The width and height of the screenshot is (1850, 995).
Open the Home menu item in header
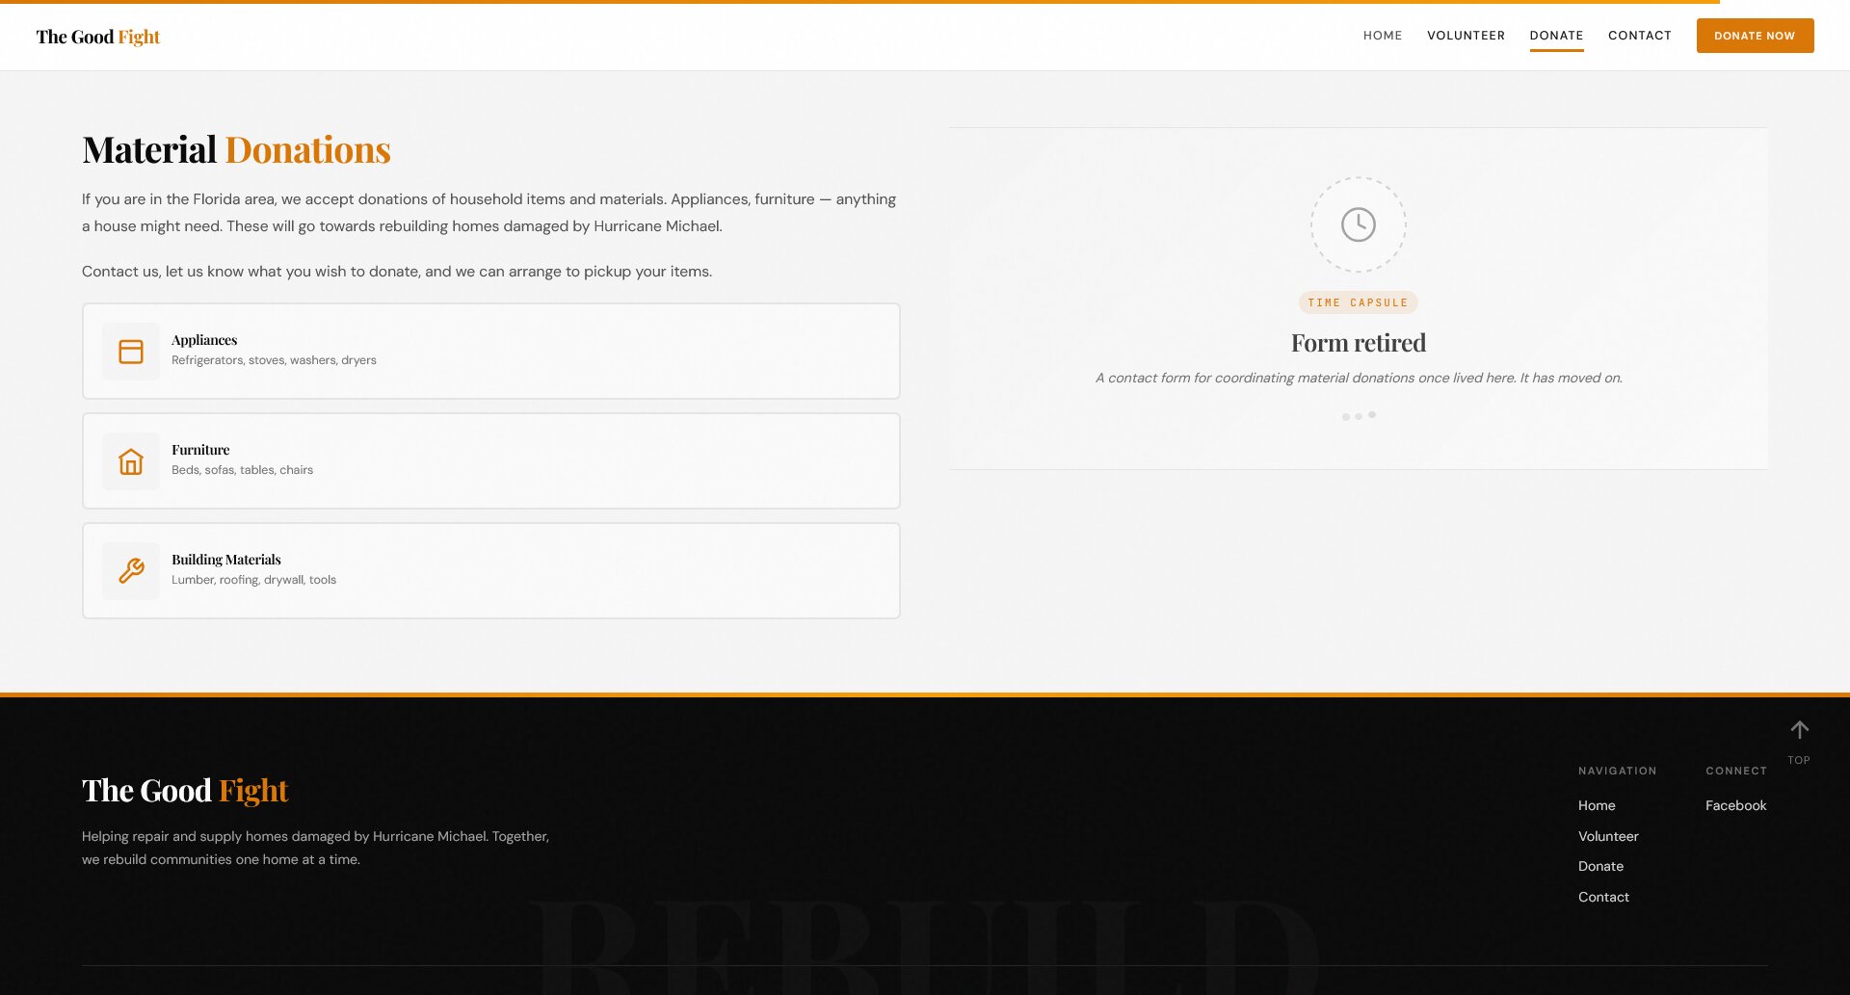[1382, 36]
